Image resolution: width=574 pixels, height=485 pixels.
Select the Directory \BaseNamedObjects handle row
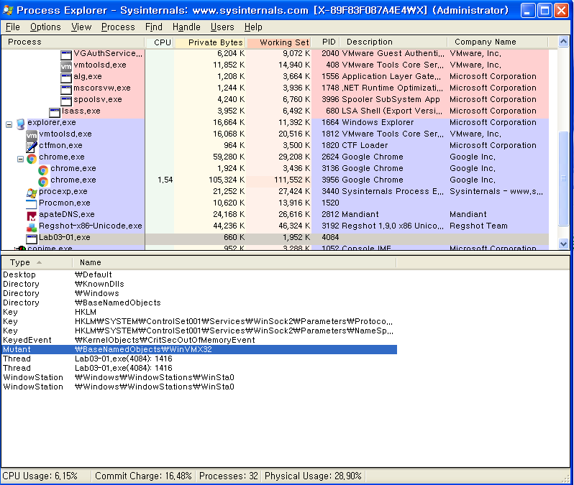(199, 302)
